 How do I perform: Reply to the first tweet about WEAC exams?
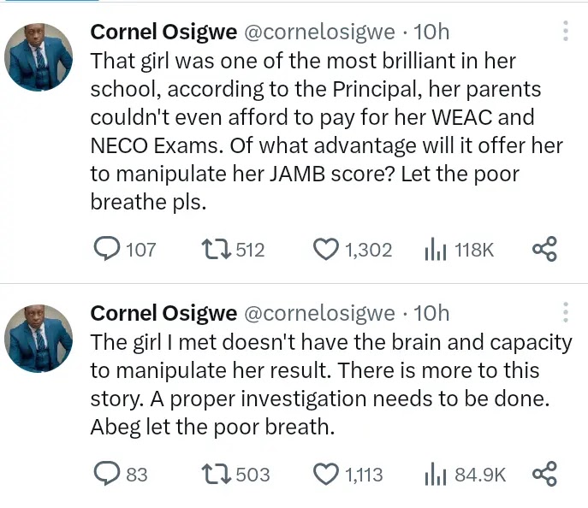click(106, 249)
